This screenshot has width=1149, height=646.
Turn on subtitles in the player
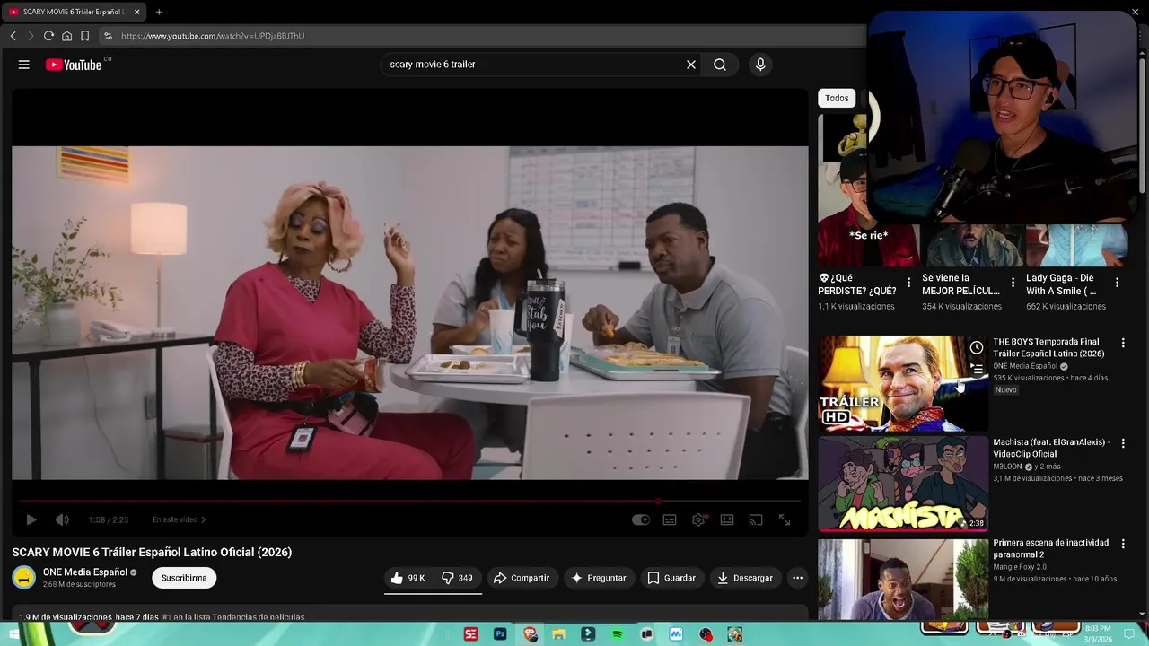670,519
